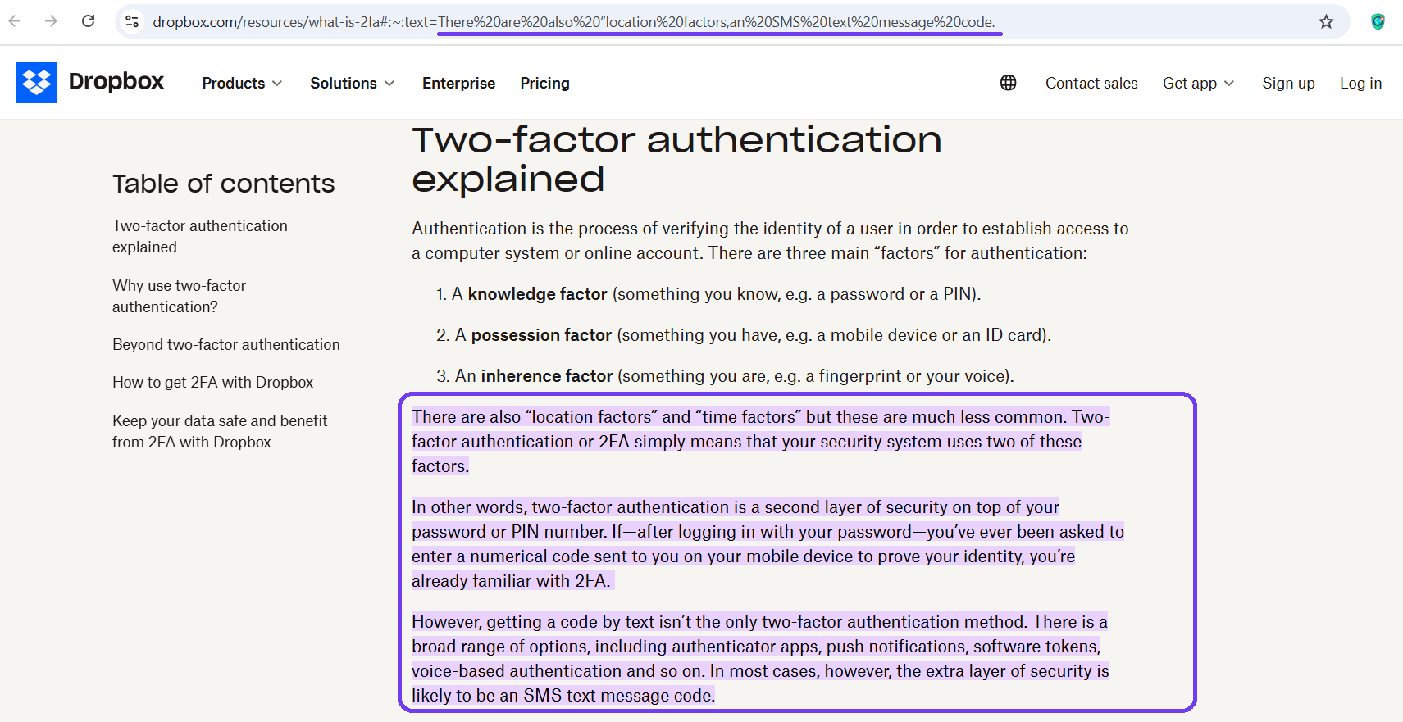Expand the Solutions dropdown menu
This screenshot has height=722, width=1403.
(x=352, y=83)
